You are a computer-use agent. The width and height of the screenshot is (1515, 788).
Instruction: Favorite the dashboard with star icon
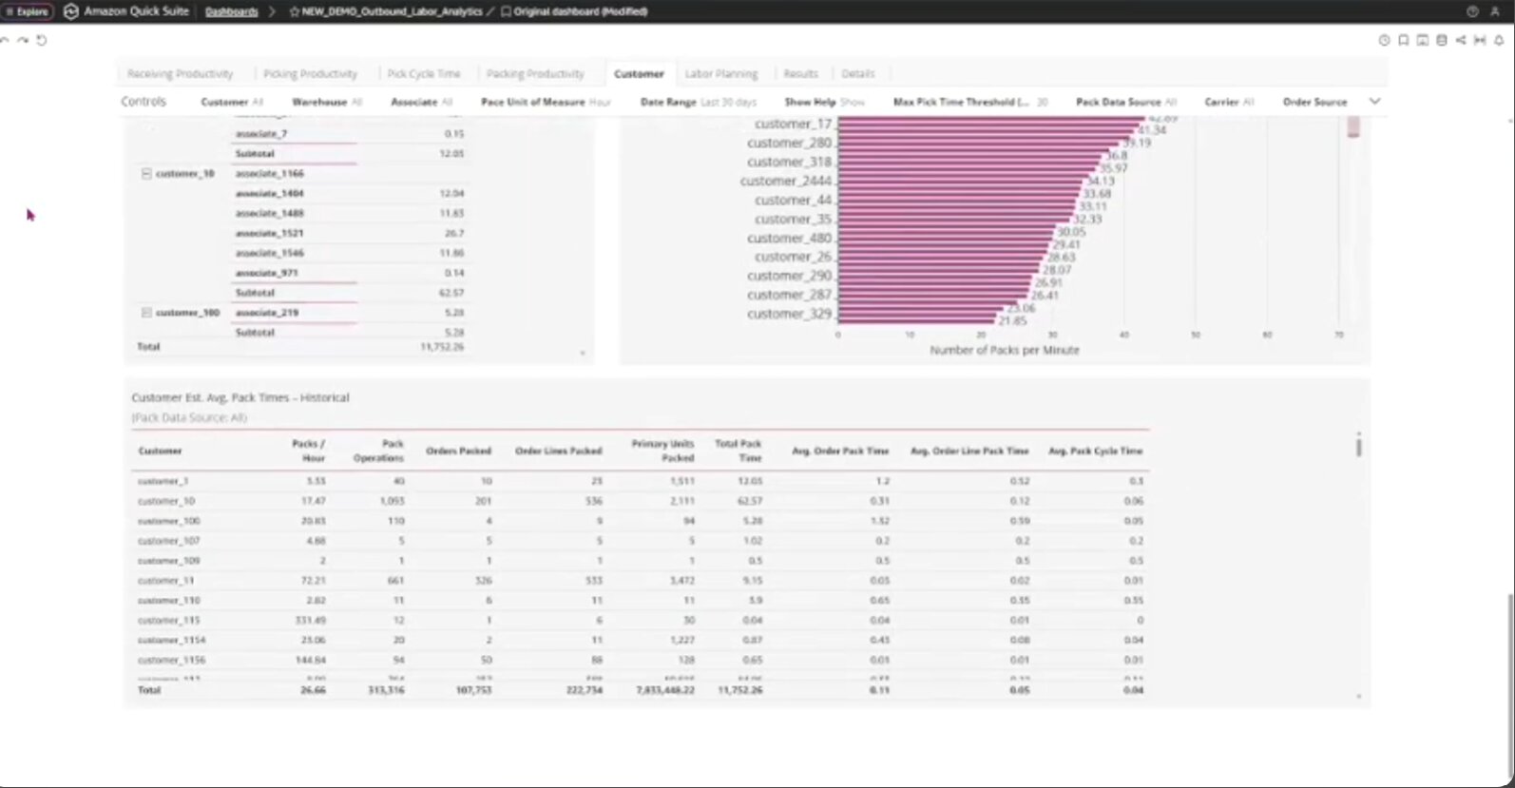(x=294, y=11)
